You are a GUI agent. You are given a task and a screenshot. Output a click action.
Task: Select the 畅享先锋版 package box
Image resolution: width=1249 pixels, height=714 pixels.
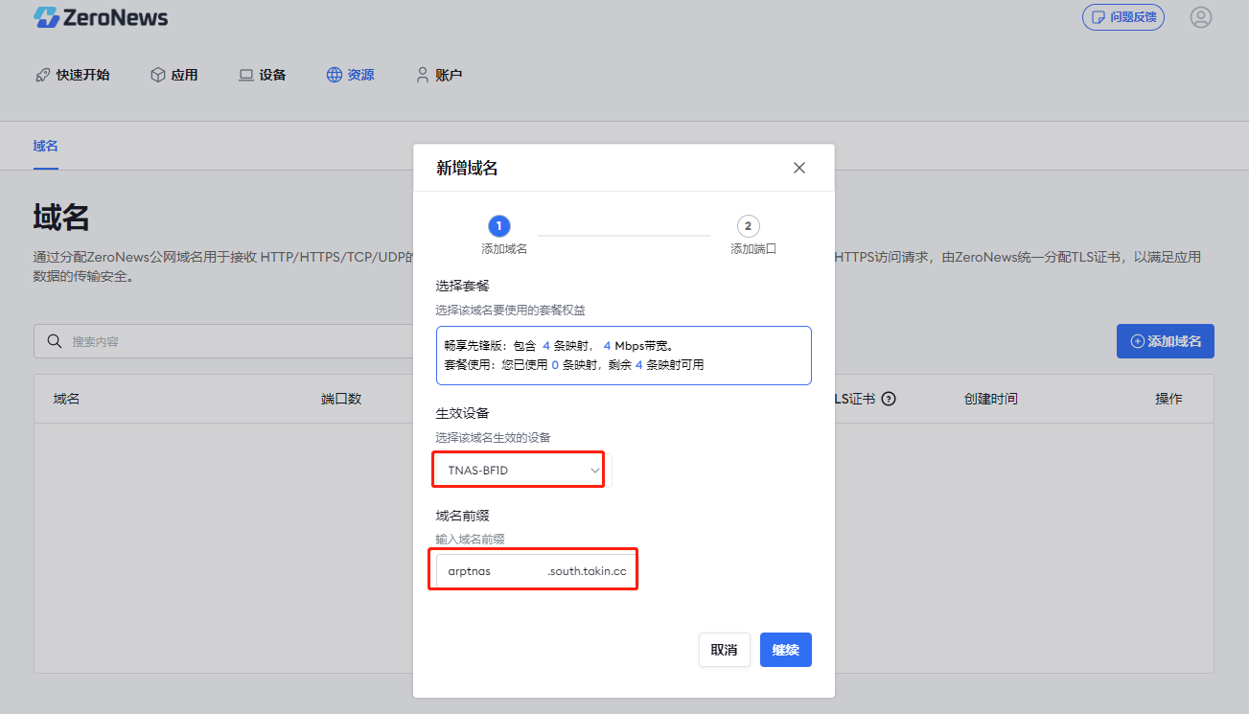[624, 356]
